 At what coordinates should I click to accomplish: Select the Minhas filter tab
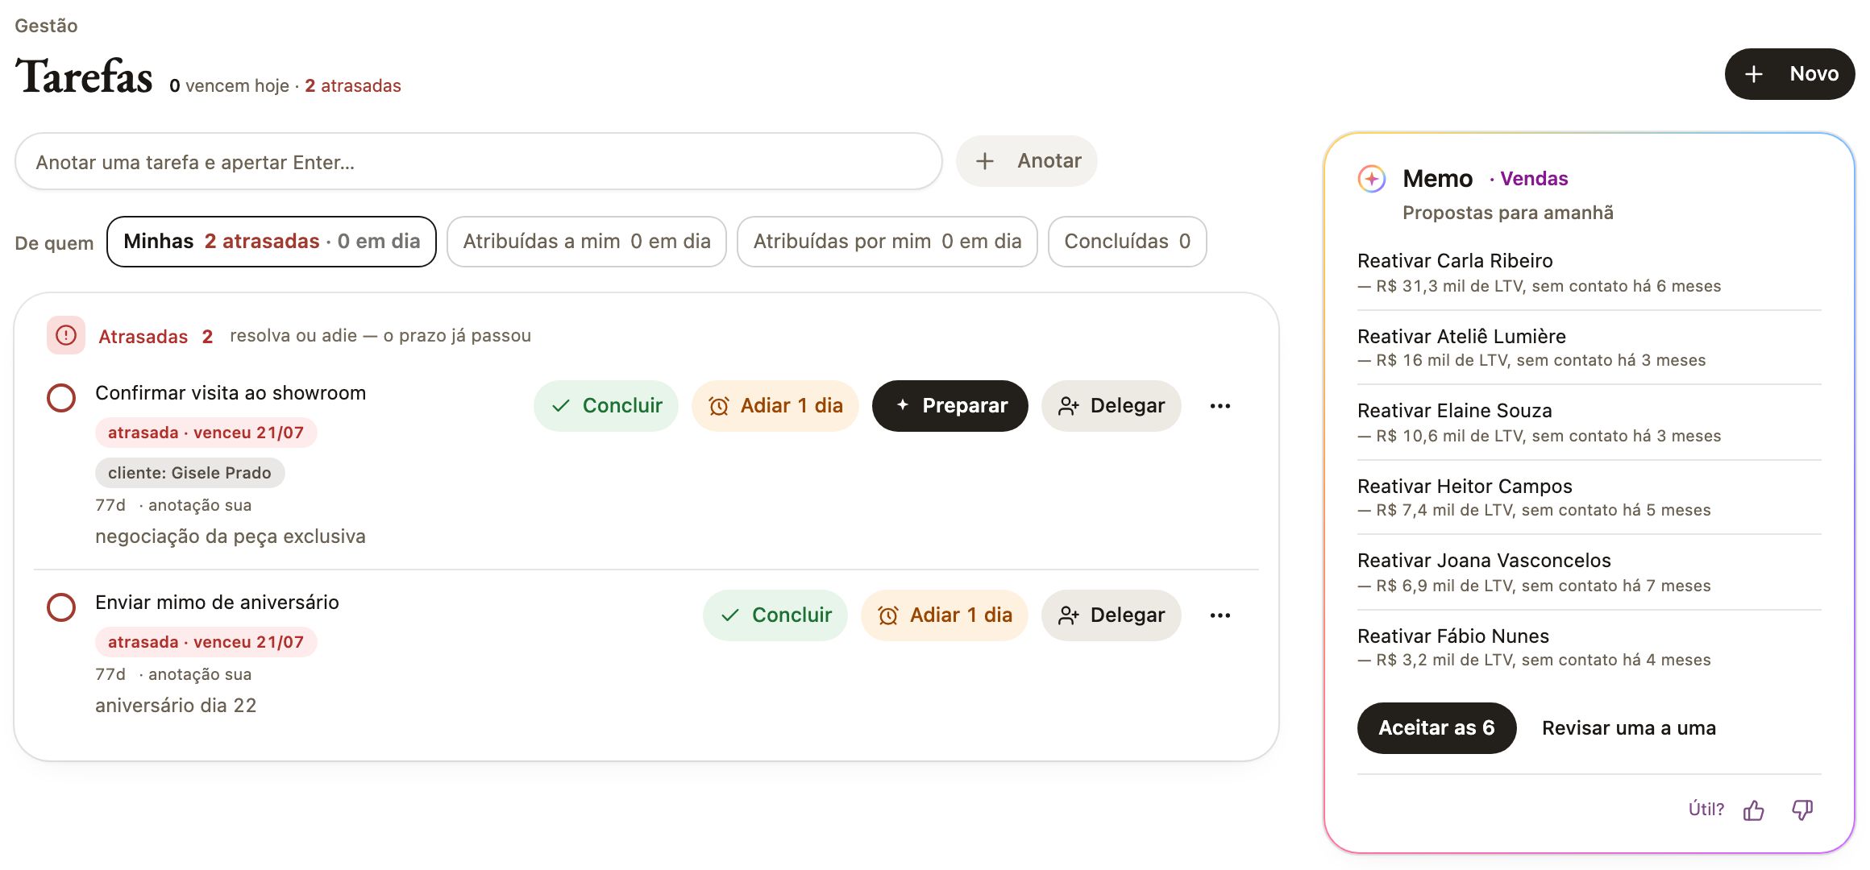coord(272,242)
